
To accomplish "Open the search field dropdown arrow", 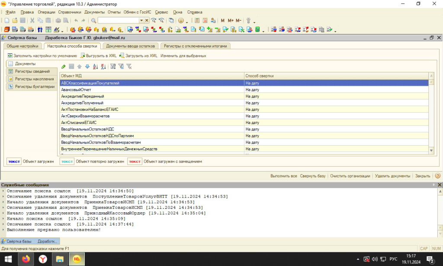I will 141,20.
